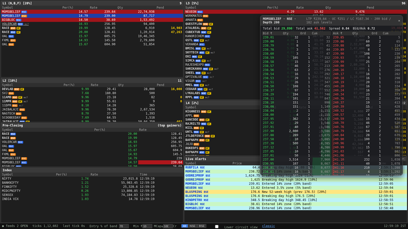
Task: Select the 237.00 bid level in depth popup
Action: coord(296,160)
